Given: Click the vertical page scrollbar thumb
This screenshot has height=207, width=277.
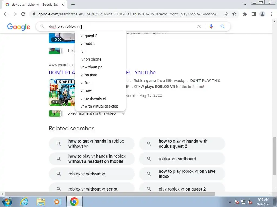Looking at the screenshot, I should coord(275,156).
